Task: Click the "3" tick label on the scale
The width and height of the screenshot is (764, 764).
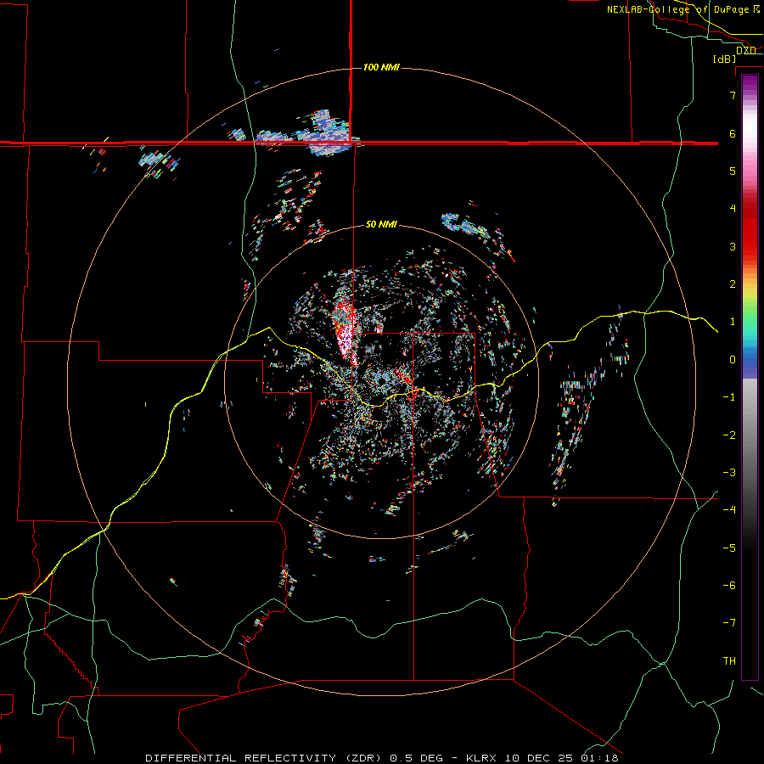Action: pyautogui.click(x=733, y=246)
